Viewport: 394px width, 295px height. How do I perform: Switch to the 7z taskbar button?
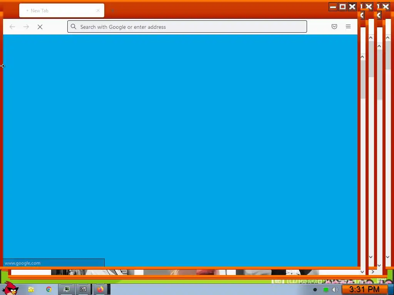coord(83,290)
